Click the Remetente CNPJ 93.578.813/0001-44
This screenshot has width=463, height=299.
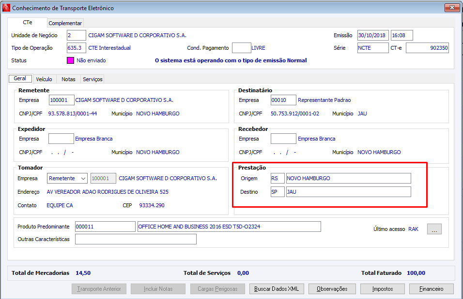click(x=72, y=114)
